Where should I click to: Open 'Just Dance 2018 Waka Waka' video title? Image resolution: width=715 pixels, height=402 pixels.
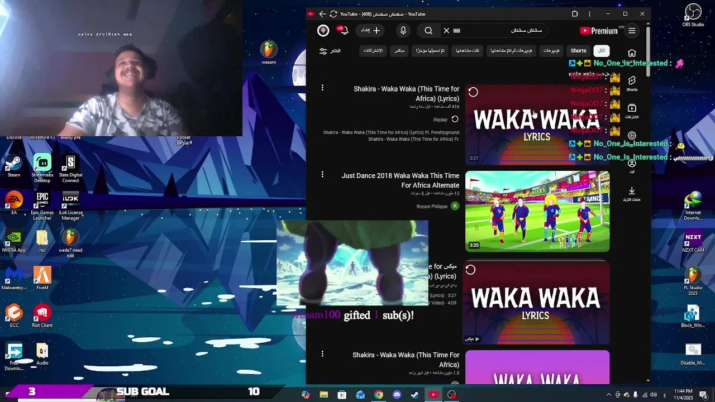[401, 180]
